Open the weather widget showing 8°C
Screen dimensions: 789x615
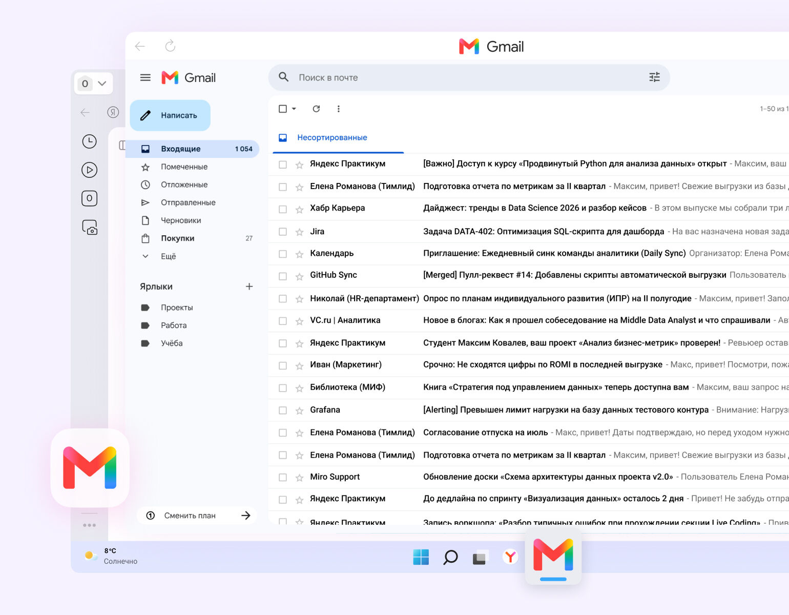tap(111, 556)
